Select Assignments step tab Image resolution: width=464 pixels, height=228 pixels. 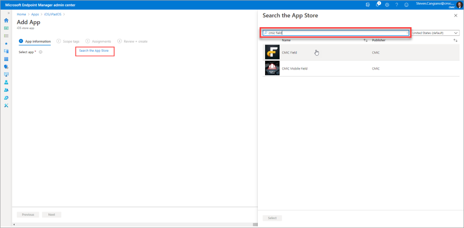point(98,41)
